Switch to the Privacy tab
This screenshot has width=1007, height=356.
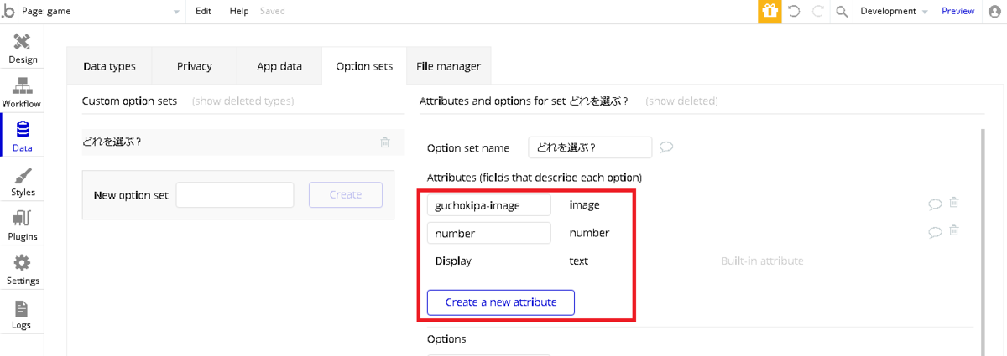[194, 66]
